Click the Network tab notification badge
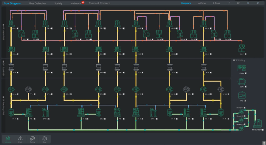Viewport: 266px width, 145px height. (83, 2)
